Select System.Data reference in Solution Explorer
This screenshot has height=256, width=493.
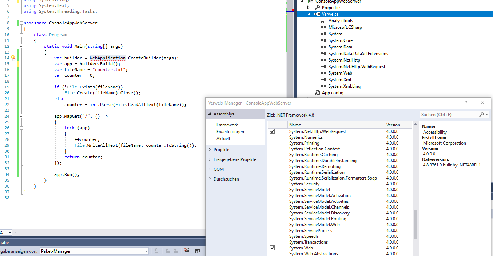click(340, 47)
